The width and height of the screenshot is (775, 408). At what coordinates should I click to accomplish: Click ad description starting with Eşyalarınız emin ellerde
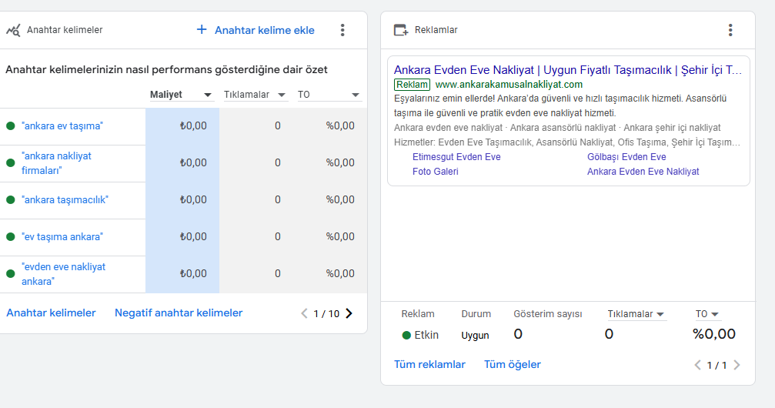pyautogui.click(x=560, y=105)
